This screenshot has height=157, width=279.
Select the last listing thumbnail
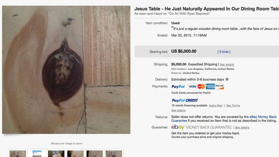coord(114,154)
